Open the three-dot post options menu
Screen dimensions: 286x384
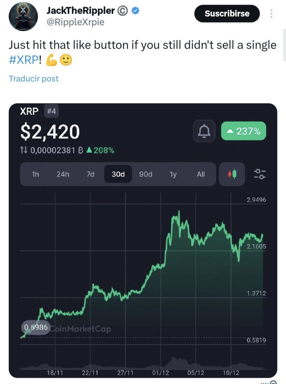click(271, 14)
